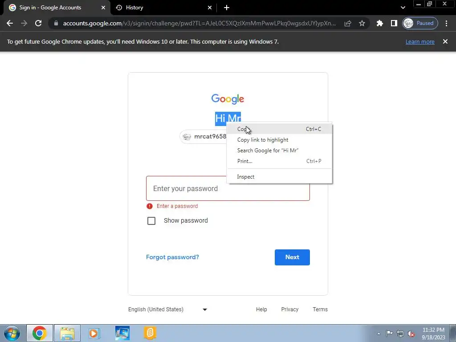Open the English (United States) language dropdown
The image size is (456, 342).
click(x=168, y=309)
